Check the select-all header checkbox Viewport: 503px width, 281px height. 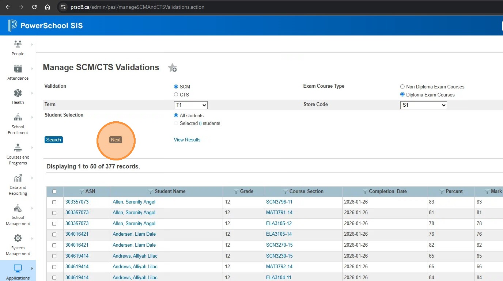(54, 191)
